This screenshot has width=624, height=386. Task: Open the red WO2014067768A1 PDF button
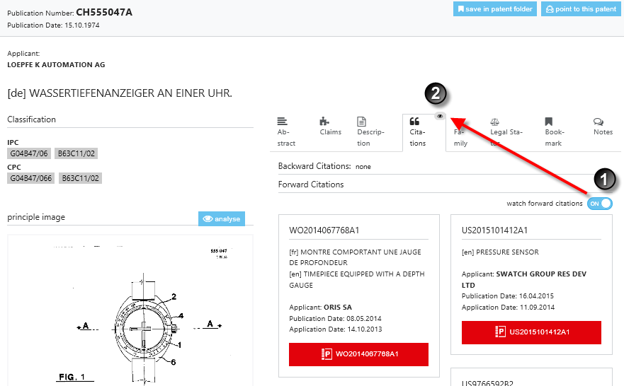[358, 354]
